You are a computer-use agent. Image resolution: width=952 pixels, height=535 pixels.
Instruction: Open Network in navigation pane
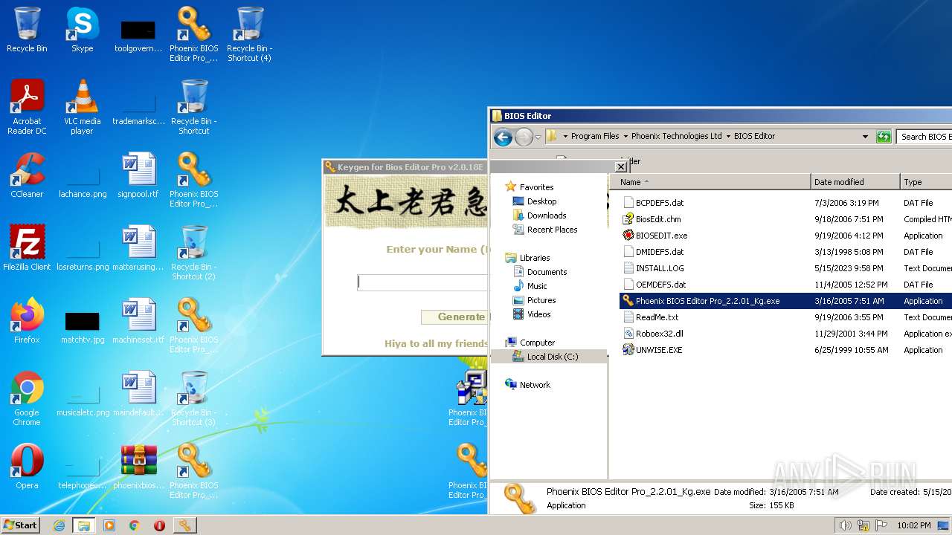coord(535,385)
